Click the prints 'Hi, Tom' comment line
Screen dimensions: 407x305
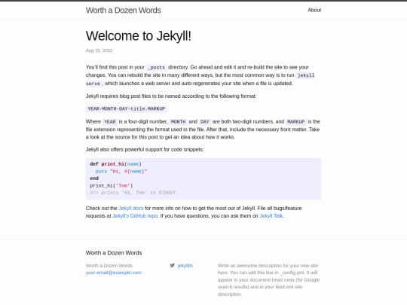(x=134, y=193)
